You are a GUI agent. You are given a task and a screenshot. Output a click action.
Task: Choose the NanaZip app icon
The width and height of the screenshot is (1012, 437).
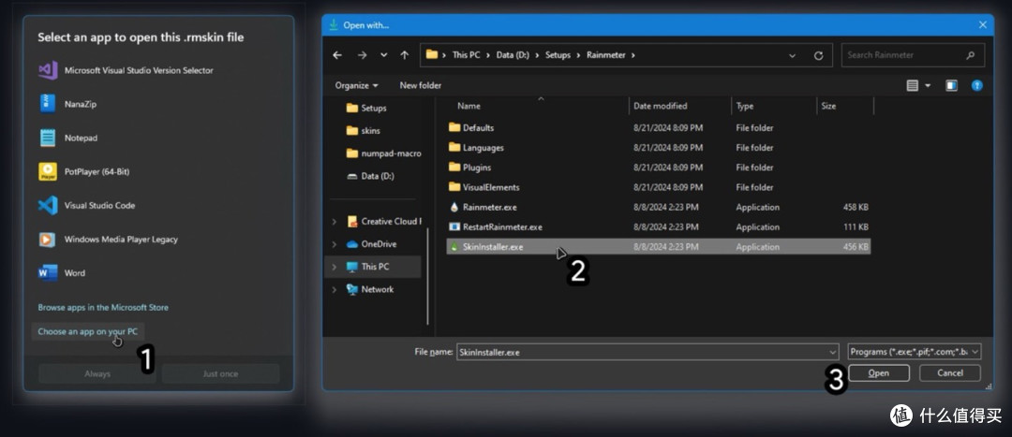click(48, 104)
